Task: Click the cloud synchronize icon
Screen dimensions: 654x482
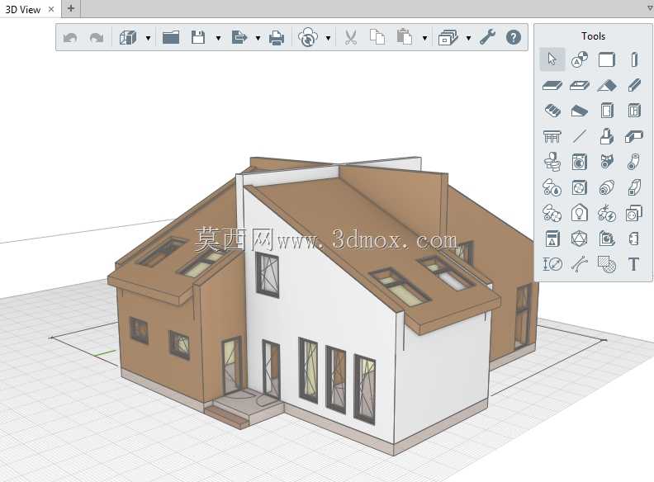Action: (x=308, y=37)
